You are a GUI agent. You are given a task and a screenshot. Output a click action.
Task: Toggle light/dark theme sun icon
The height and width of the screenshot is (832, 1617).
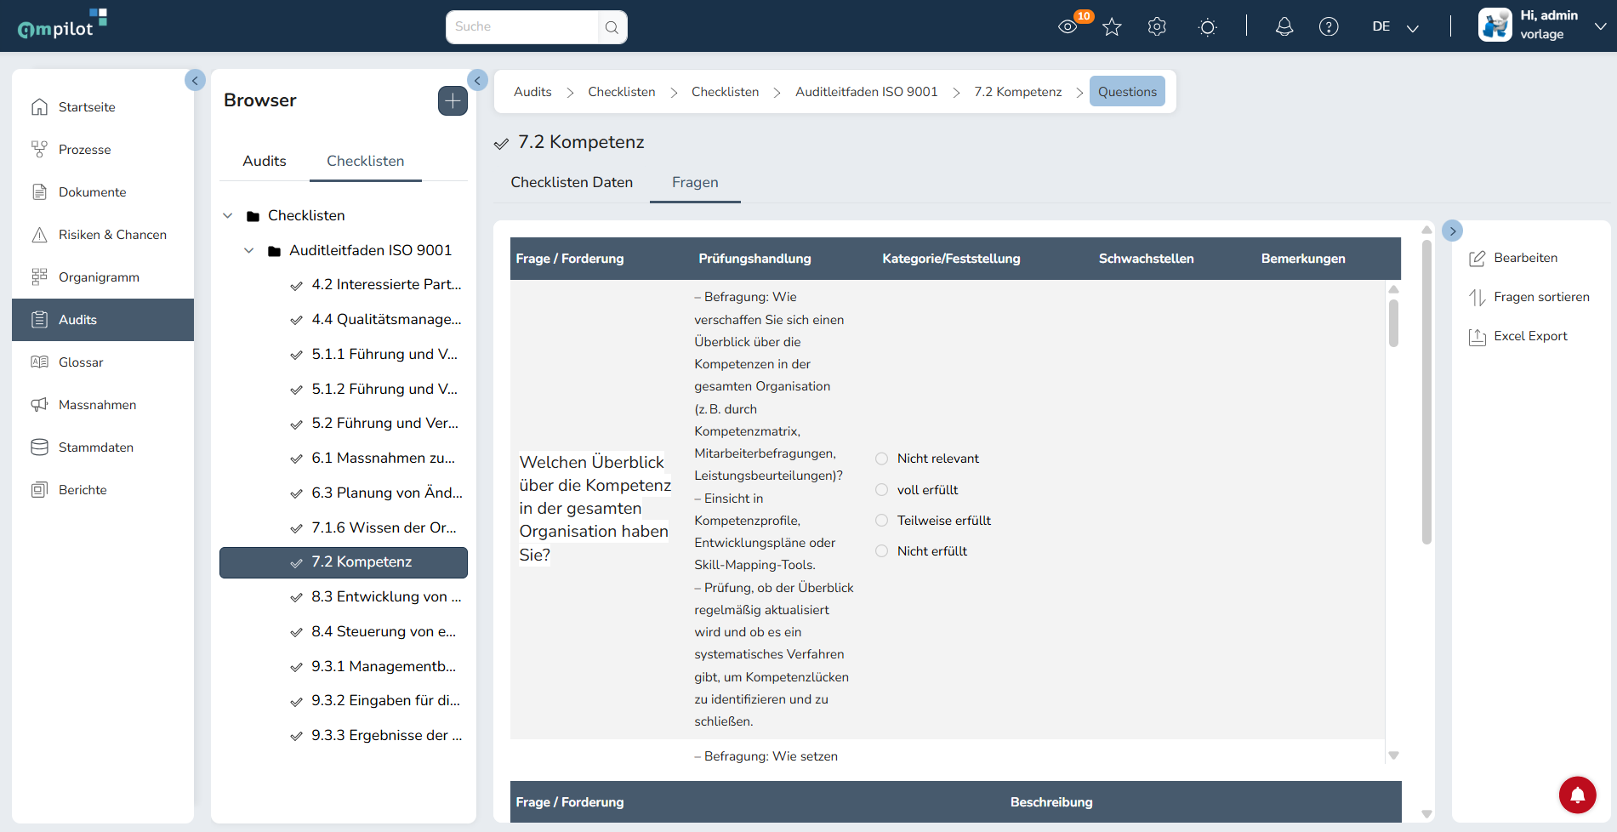(x=1207, y=27)
